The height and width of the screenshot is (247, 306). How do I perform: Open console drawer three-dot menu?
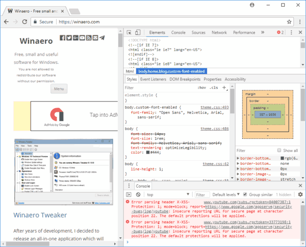point(129,186)
